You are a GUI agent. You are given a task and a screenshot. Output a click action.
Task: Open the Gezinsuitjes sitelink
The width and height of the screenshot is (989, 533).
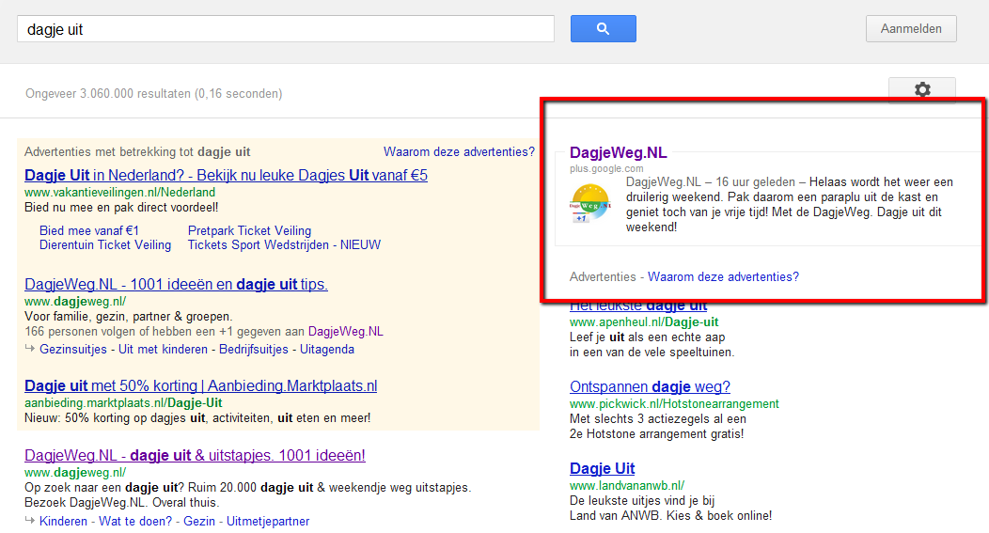pyautogui.click(x=73, y=350)
